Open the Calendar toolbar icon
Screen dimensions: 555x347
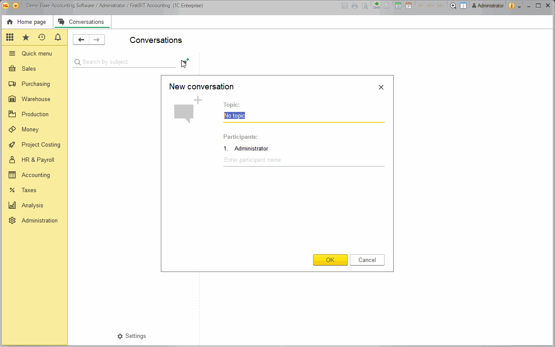point(408,6)
